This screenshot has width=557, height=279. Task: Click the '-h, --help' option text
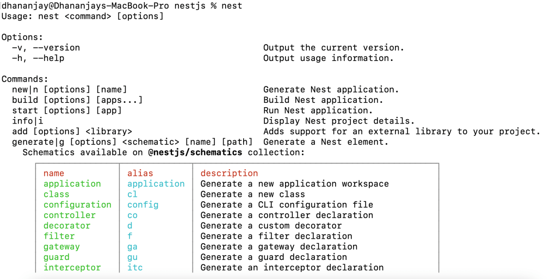(x=38, y=58)
